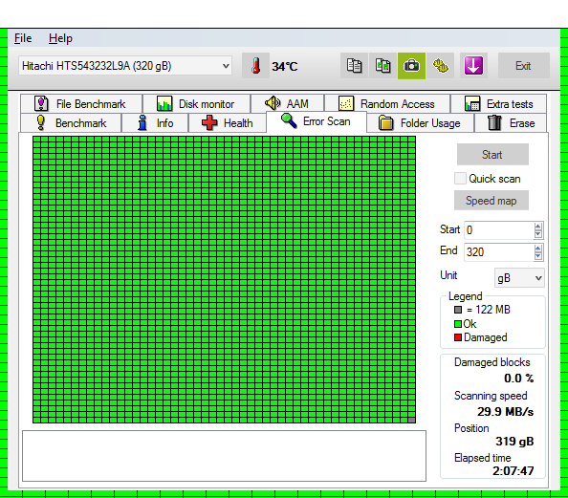Viewport: 568px width, 498px height.
Task: Switch to the Health tab
Action: [228, 122]
